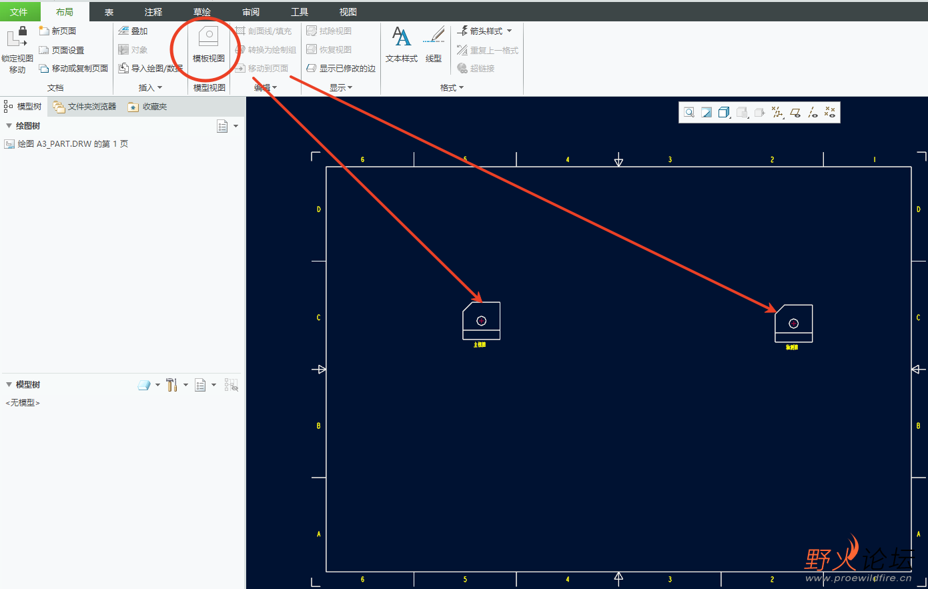This screenshot has width=928, height=589.
Task: Expand the 显示 group dropdown
Action: coord(341,87)
